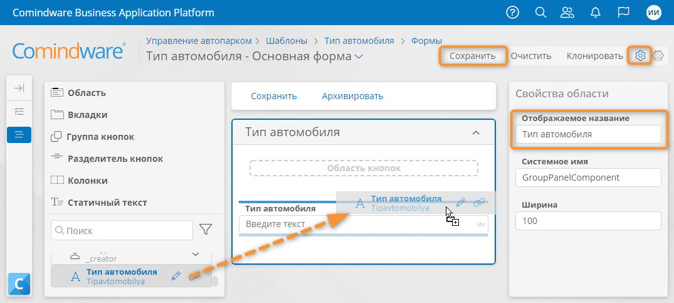Open the flag icon in top bar

point(623,13)
